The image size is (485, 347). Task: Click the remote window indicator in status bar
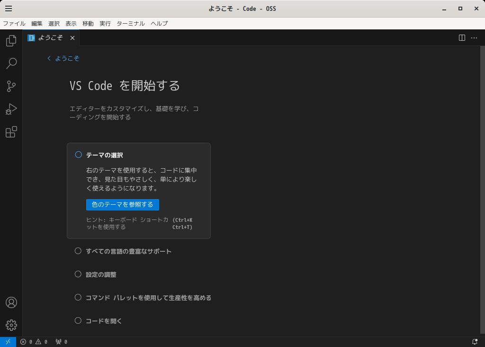[8, 342]
